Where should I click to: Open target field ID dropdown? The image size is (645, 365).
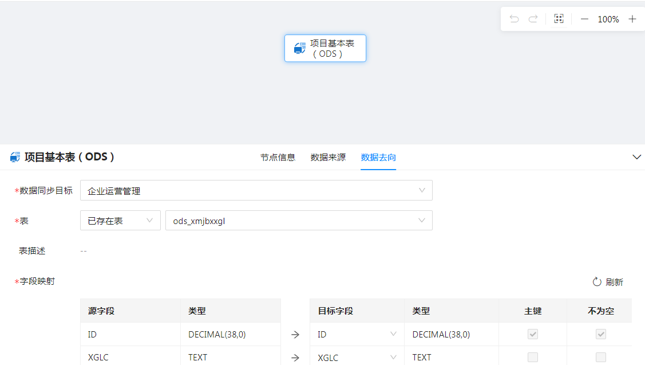(357, 334)
